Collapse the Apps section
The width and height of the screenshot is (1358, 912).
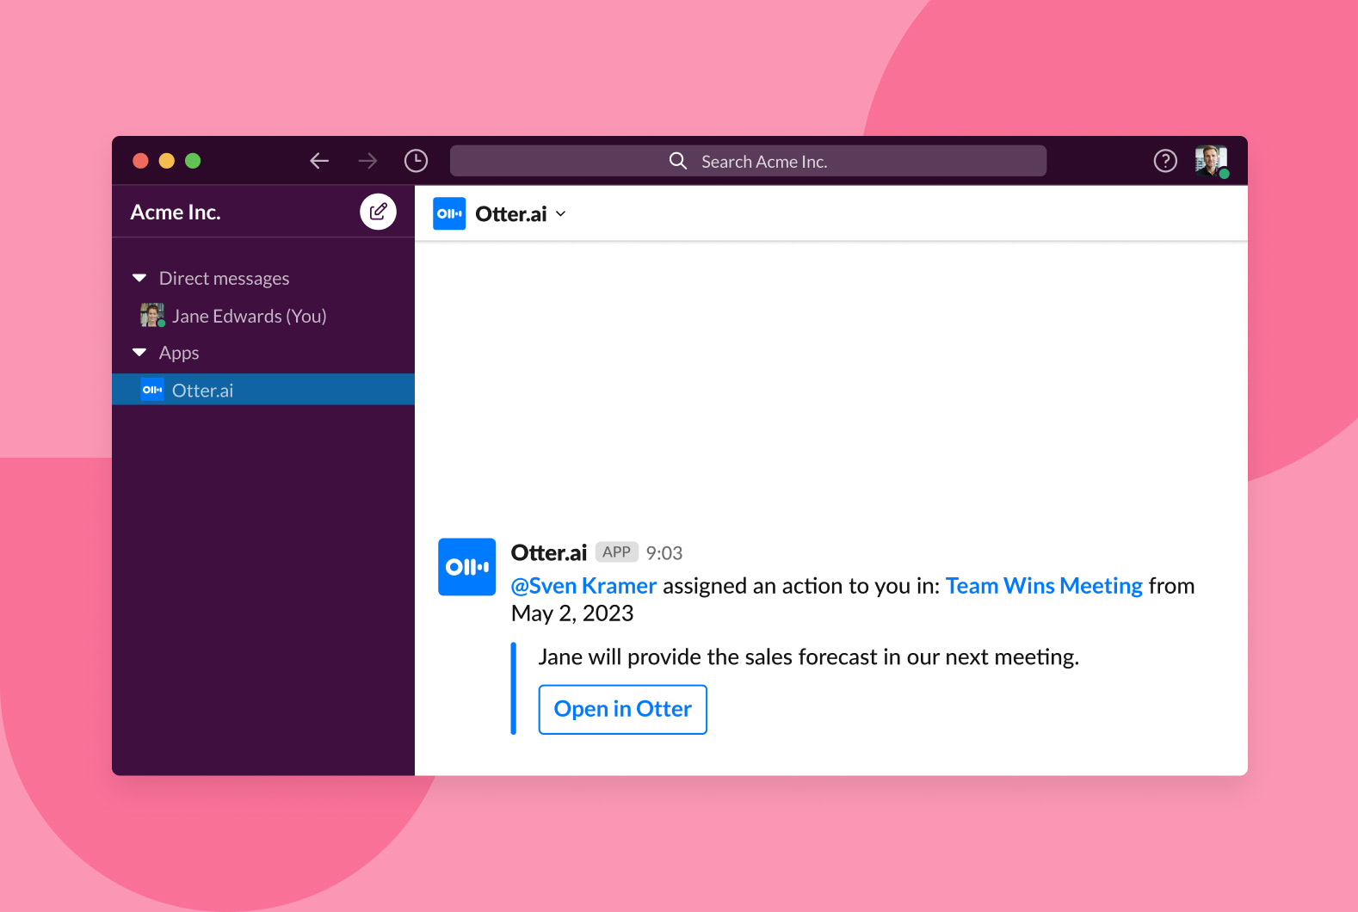click(139, 353)
